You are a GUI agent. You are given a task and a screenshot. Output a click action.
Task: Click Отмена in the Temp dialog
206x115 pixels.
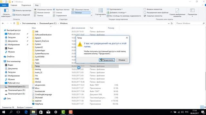coord(122,60)
